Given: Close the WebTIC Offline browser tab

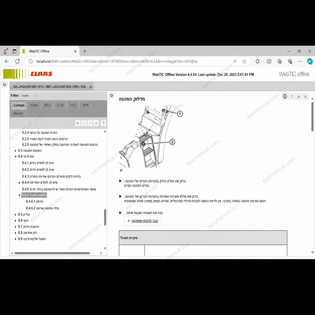Looking at the screenshot, I should tap(75, 51).
